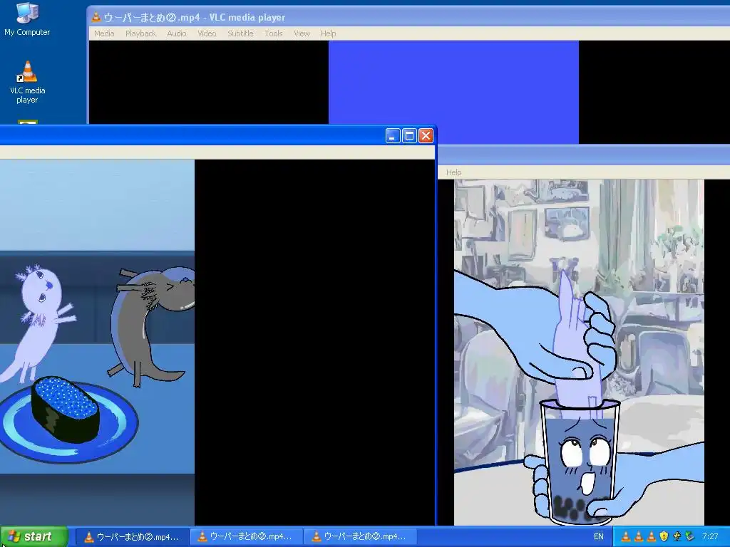Viewport: 730px width, 547px height.
Task: Minimize the front VLC window
Action: (x=393, y=136)
